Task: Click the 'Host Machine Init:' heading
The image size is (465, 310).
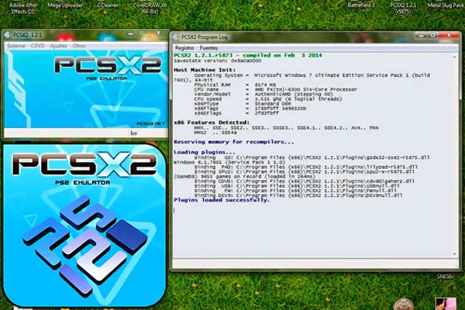Action: 205,70
